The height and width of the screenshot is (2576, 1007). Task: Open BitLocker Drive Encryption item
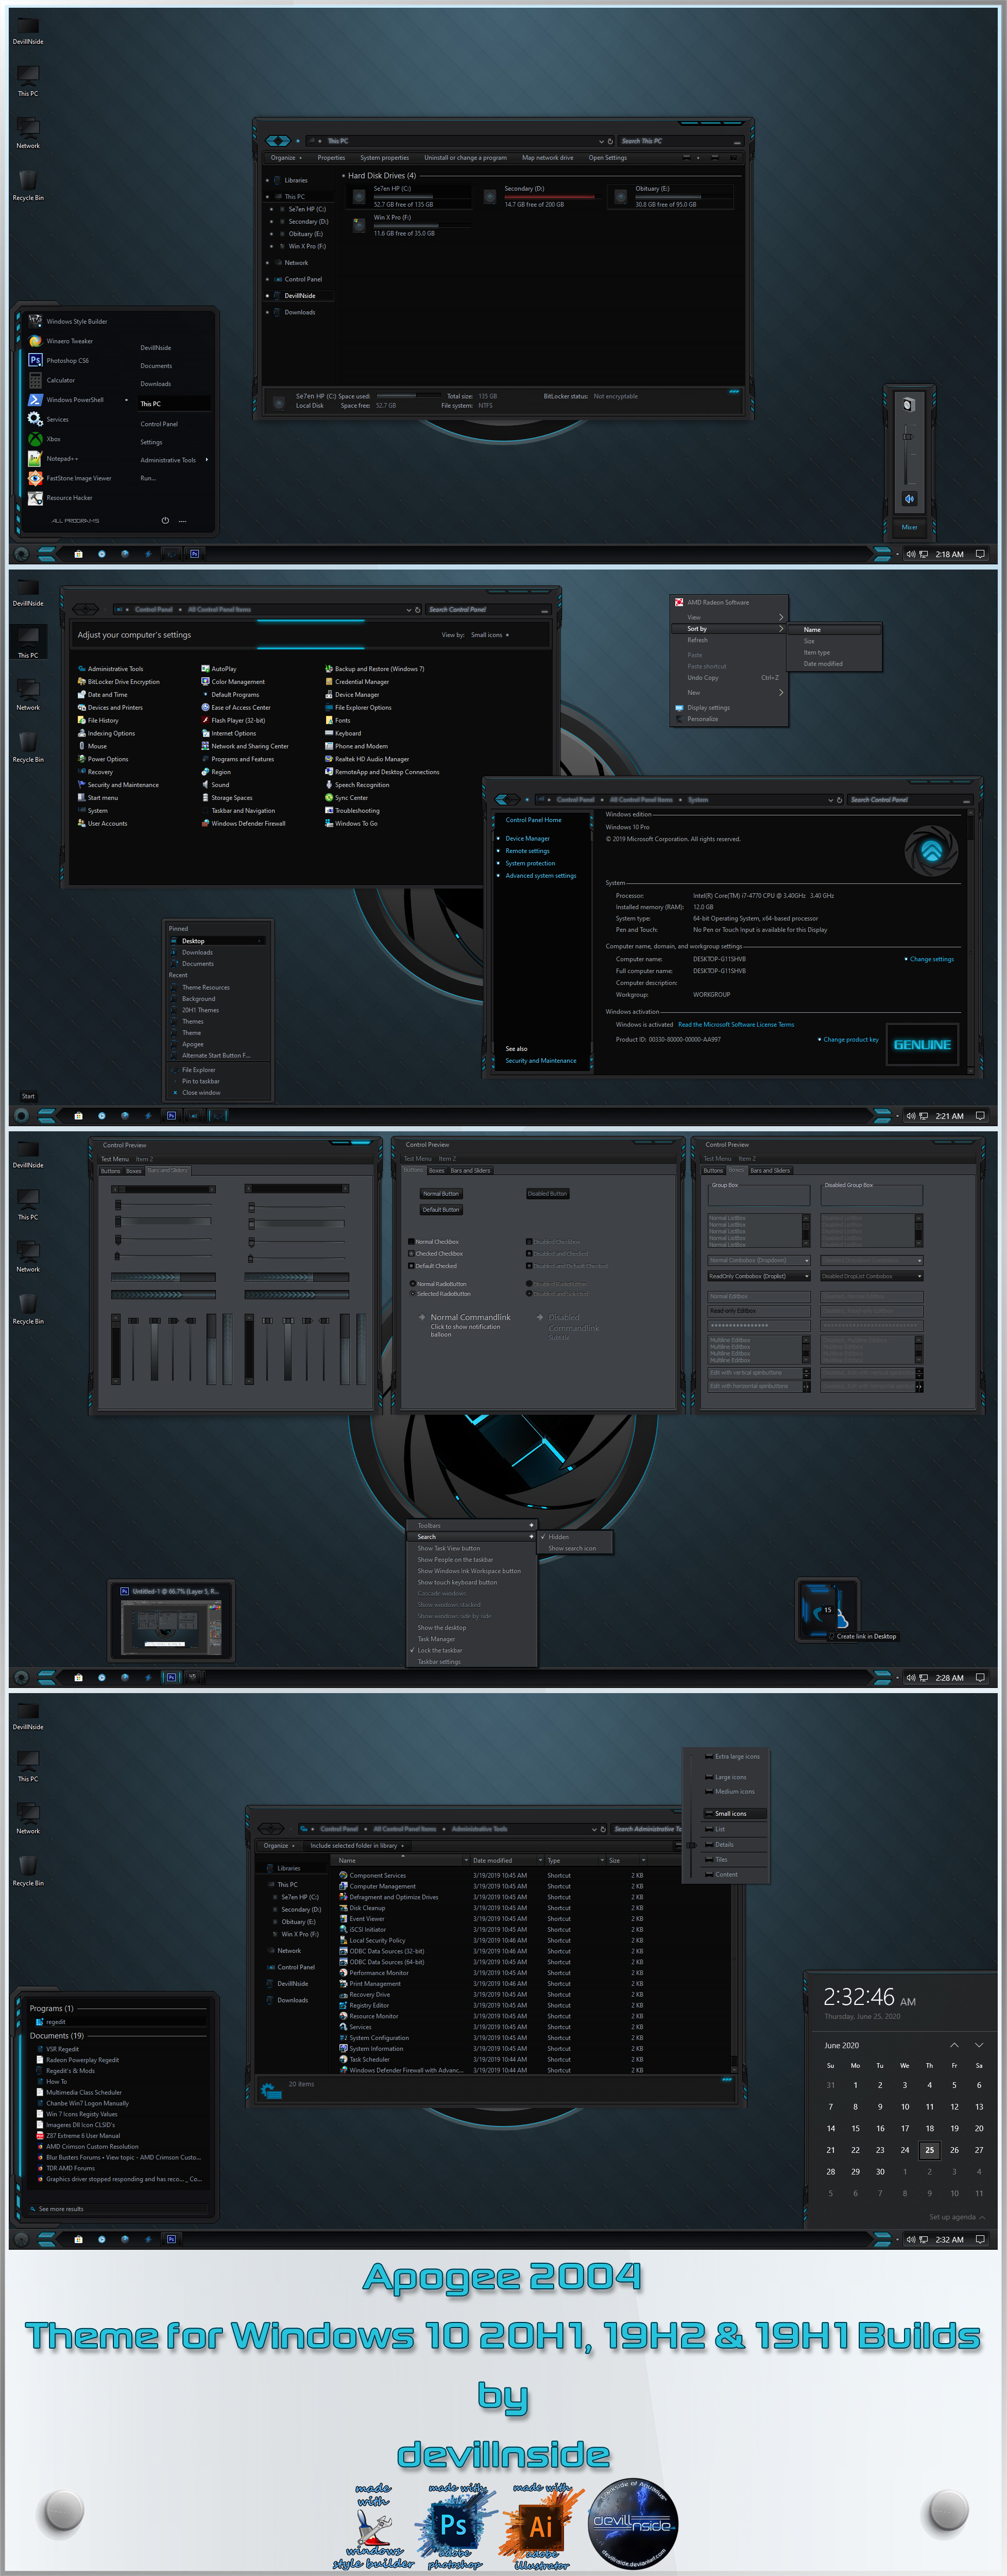click(118, 682)
